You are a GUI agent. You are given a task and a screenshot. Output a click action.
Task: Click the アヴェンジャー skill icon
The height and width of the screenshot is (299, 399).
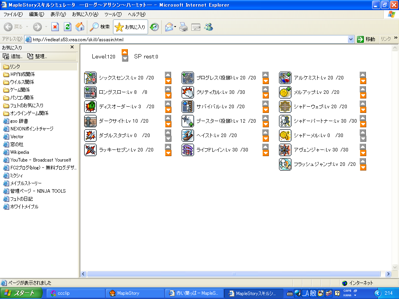tap(285, 150)
